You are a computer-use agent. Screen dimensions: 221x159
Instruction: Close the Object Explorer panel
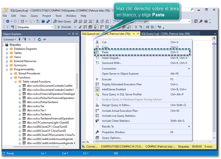click(77, 34)
